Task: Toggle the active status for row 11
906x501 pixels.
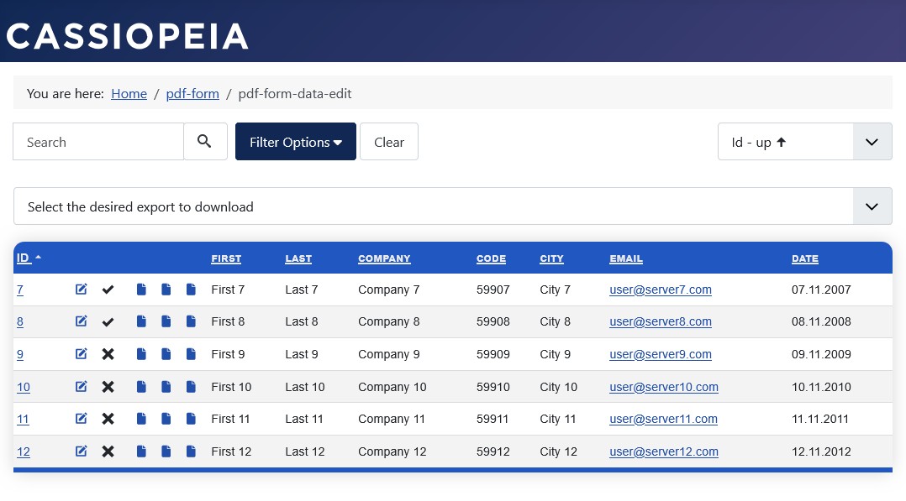Action: point(108,418)
